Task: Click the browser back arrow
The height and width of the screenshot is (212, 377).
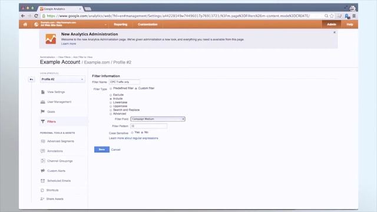Action: click(x=23, y=16)
